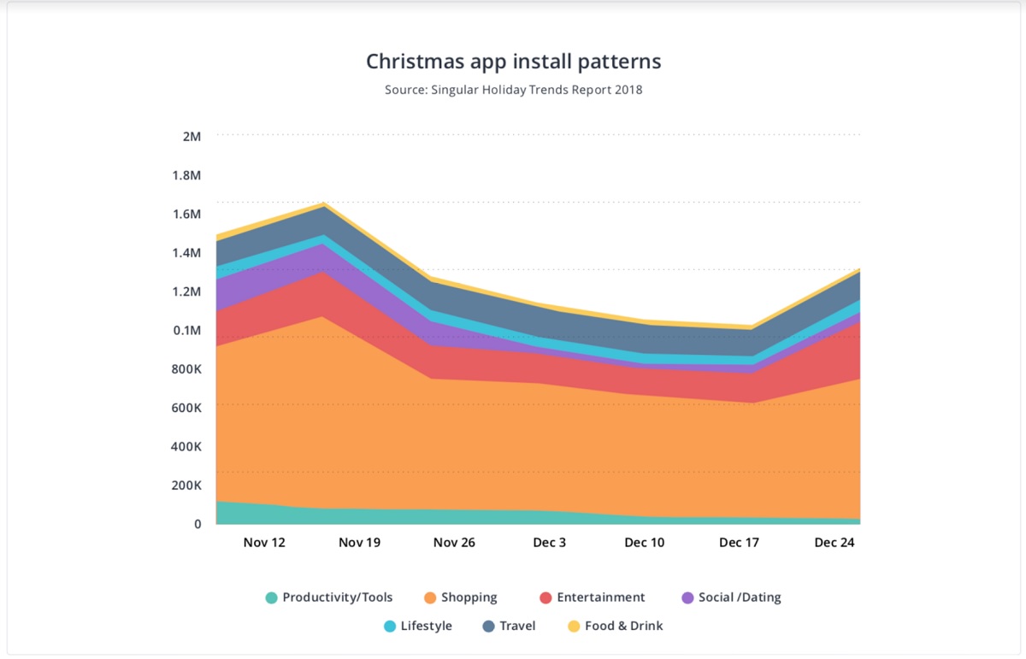Click the red Entertainment legend dot
1026x659 pixels.
click(545, 598)
